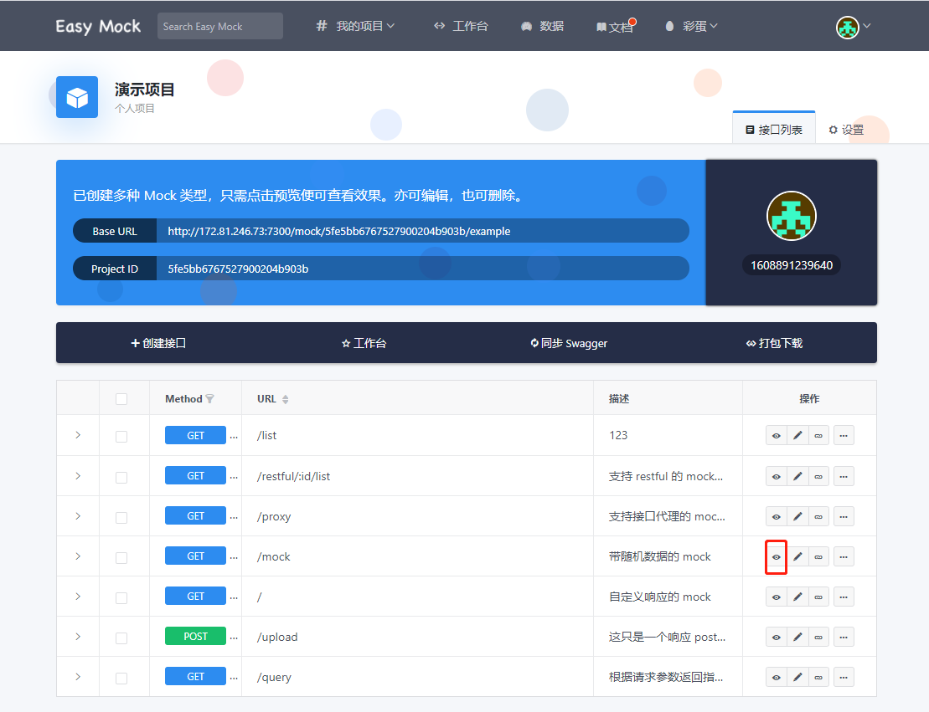The image size is (929, 712).
Task: Sort the table by URL column
Action: 285,399
